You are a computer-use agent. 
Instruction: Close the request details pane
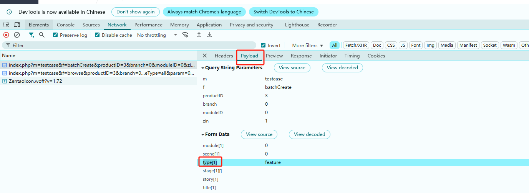click(x=205, y=56)
